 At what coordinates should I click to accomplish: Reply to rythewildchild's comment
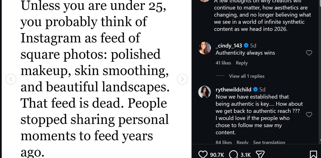point(242,142)
